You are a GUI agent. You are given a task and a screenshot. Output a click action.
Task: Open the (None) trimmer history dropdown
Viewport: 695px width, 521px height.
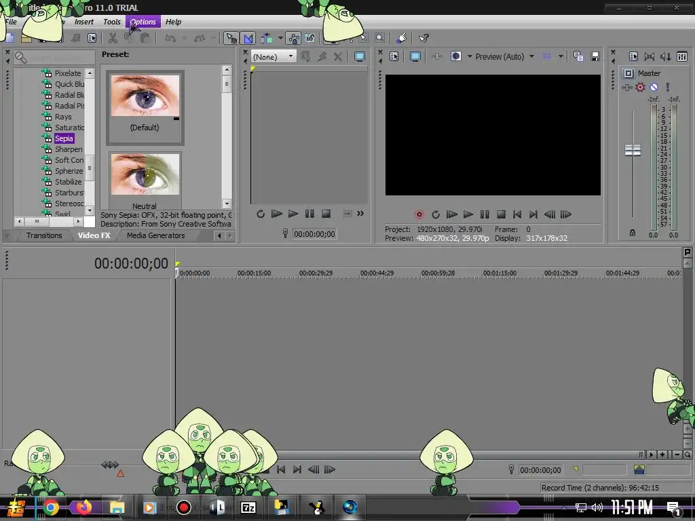coord(274,57)
